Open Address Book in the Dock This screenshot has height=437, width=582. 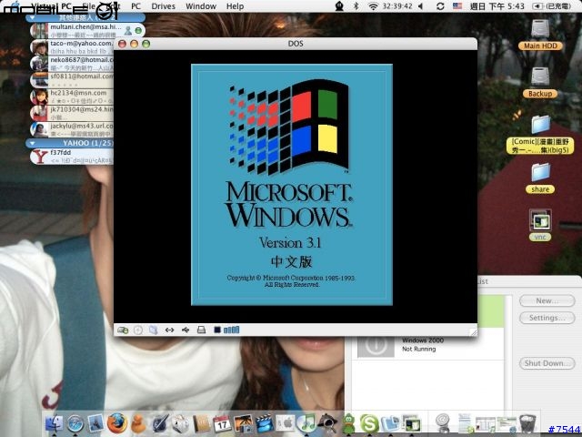pyautogui.click(x=202, y=423)
